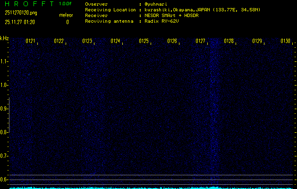
Task: Click the 25.11.27 01:20 timestamp
Action: [20, 22]
